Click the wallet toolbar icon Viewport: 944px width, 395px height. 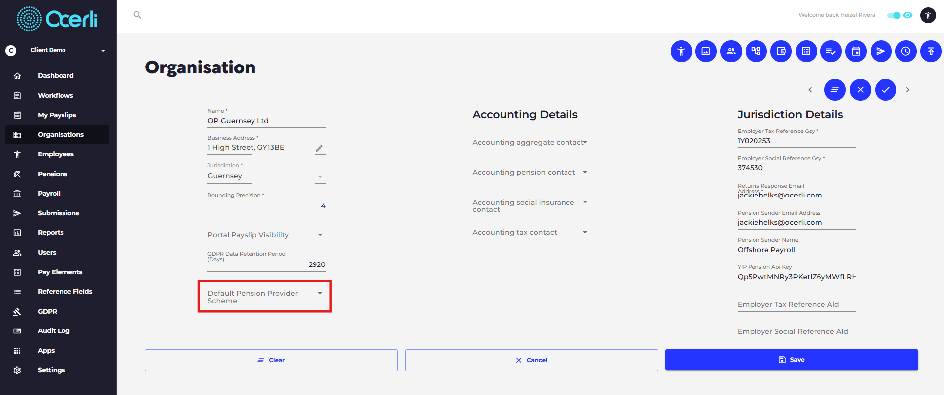pyautogui.click(x=781, y=51)
